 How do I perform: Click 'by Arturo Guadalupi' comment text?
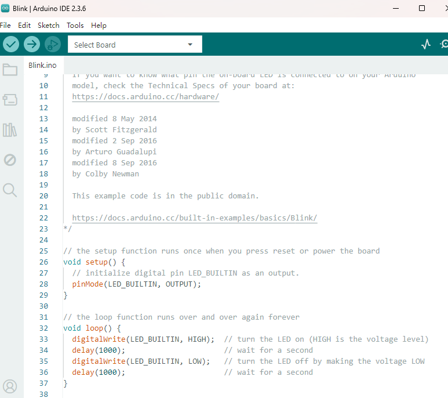tap(114, 152)
